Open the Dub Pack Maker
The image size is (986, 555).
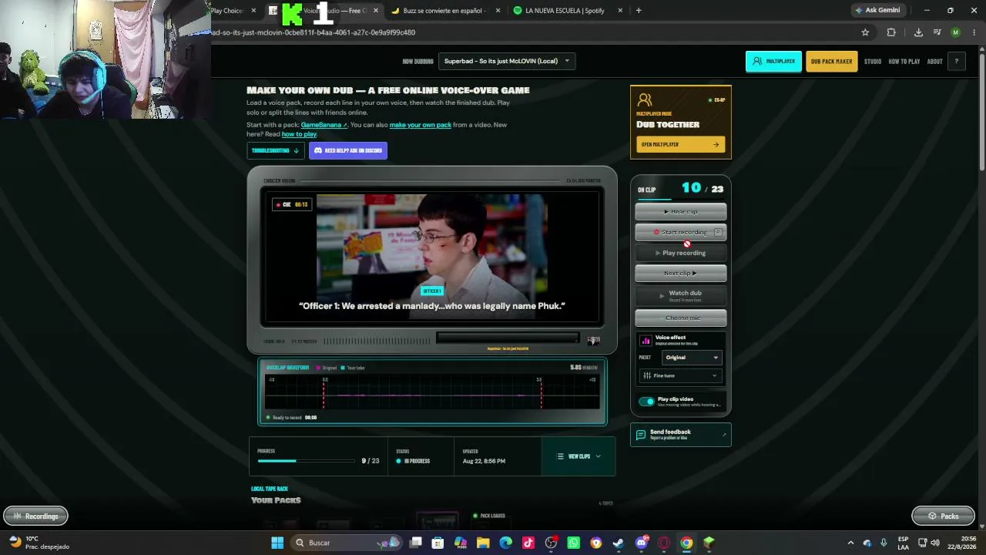tap(831, 62)
